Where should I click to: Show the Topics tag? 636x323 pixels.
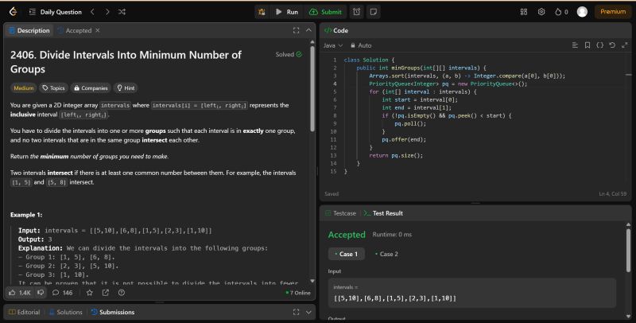coord(53,88)
